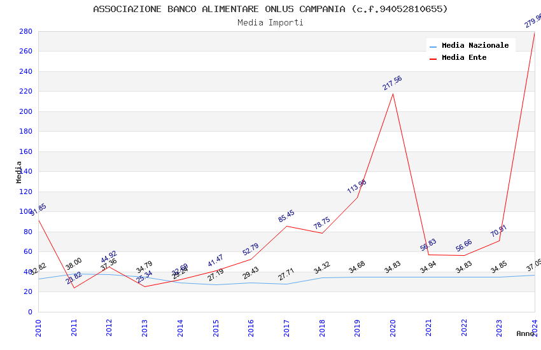Click the 34.85 national data label for 2023

[x=499, y=267]
